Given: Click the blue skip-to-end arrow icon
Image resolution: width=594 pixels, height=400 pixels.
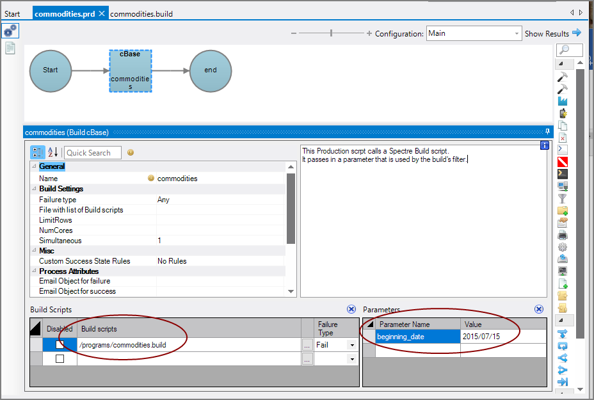Looking at the screenshot, I should (x=563, y=381).
